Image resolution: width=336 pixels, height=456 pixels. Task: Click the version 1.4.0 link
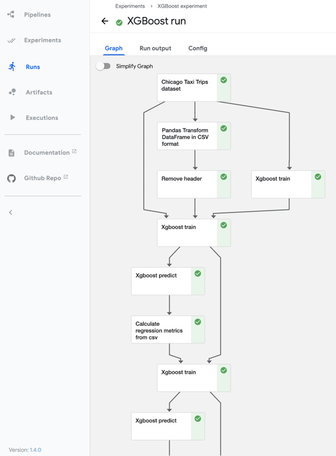[x=37, y=450]
